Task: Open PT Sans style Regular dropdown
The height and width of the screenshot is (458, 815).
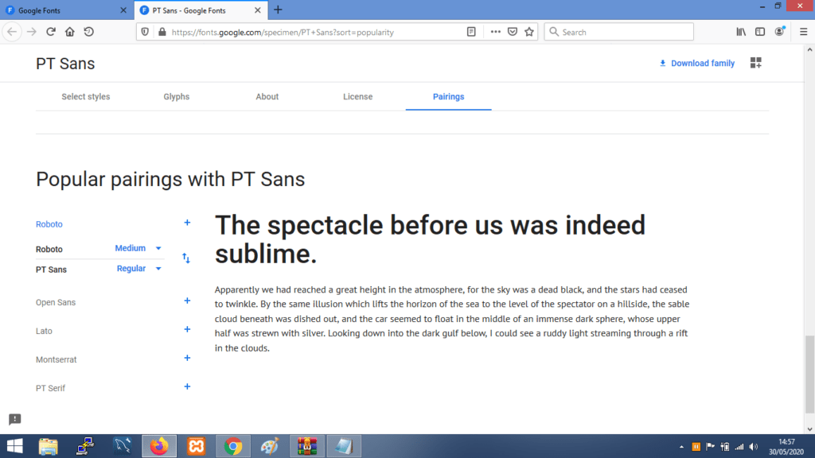Action: tap(138, 269)
